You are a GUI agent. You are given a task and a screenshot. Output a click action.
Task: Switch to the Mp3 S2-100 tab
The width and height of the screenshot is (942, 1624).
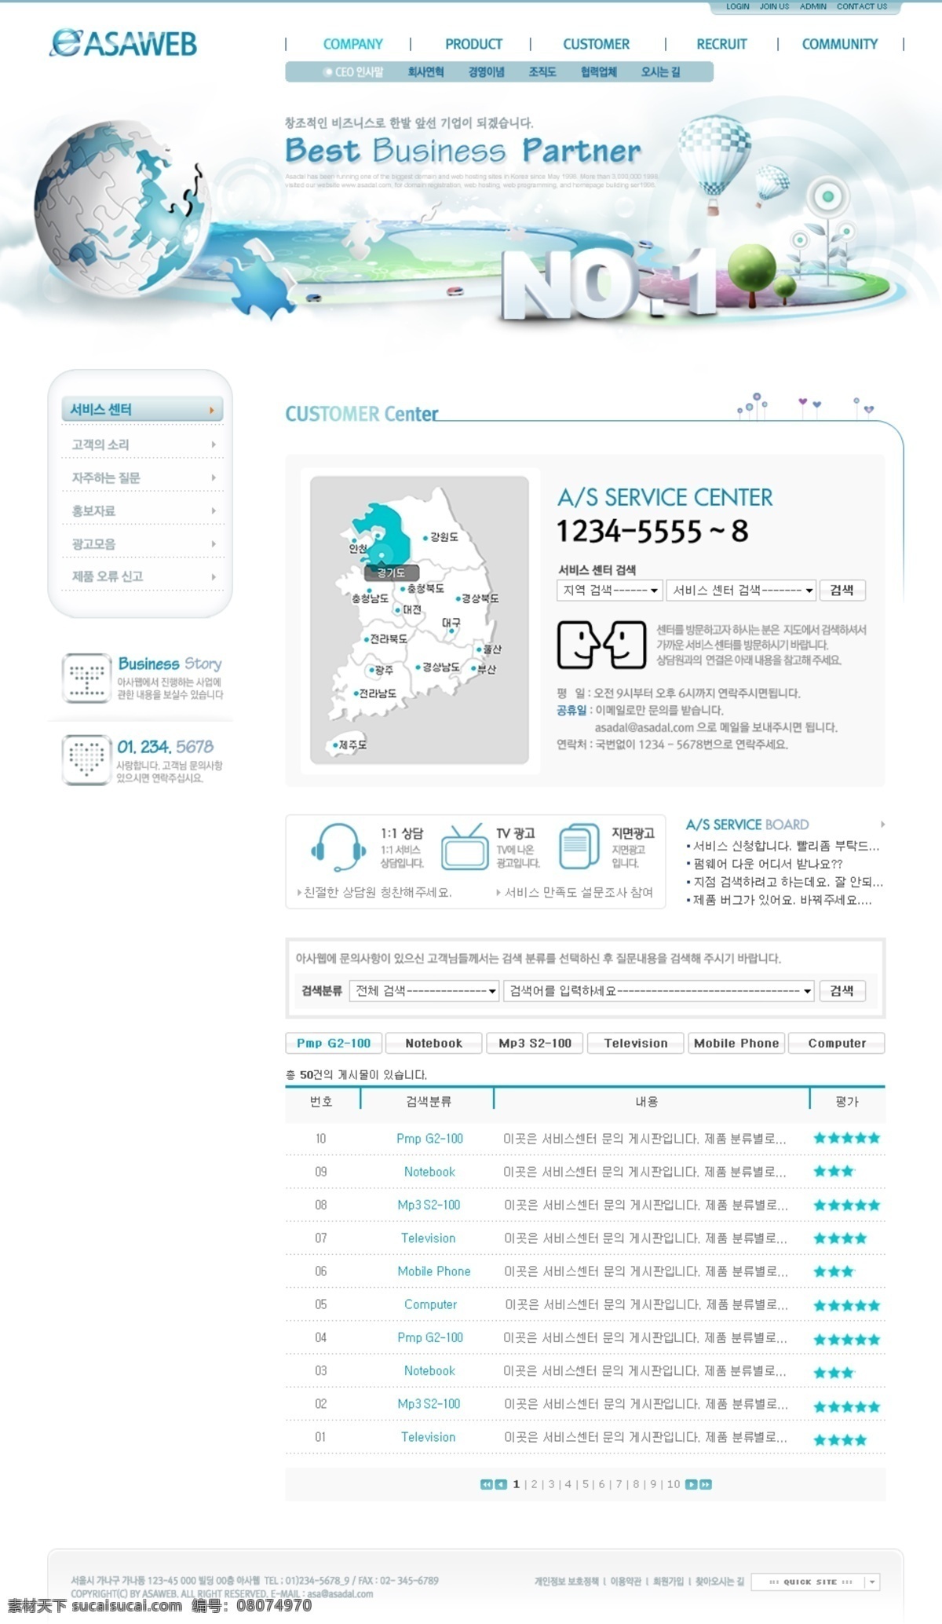click(535, 1043)
